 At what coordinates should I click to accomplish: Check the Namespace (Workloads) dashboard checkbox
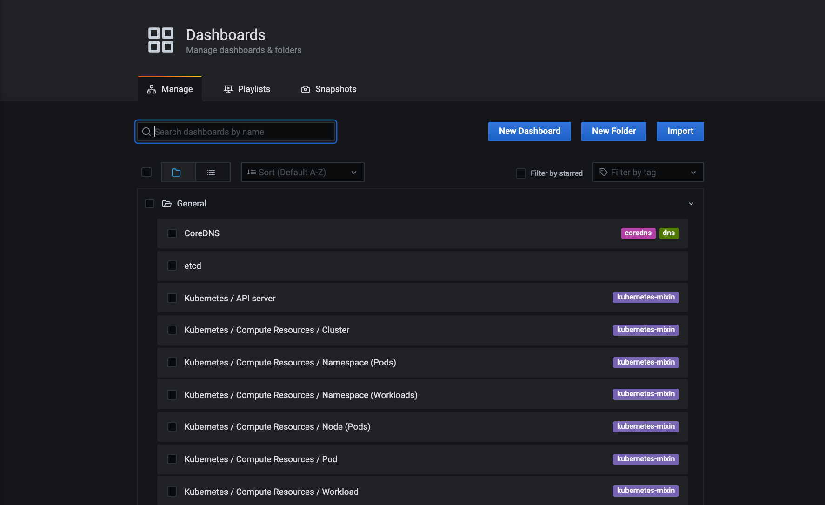pyautogui.click(x=172, y=395)
